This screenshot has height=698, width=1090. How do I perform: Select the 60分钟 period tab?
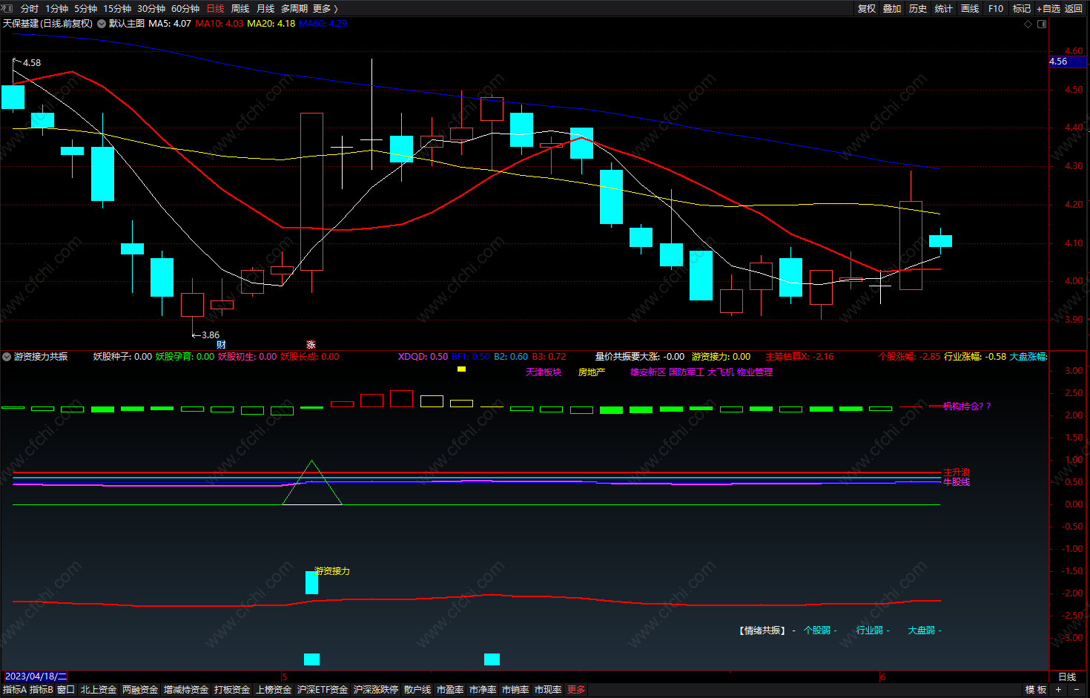click(x=185, y=8)
